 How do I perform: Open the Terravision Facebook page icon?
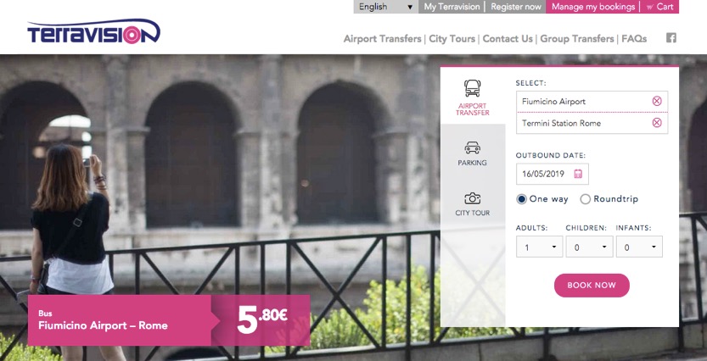point(671,38)
